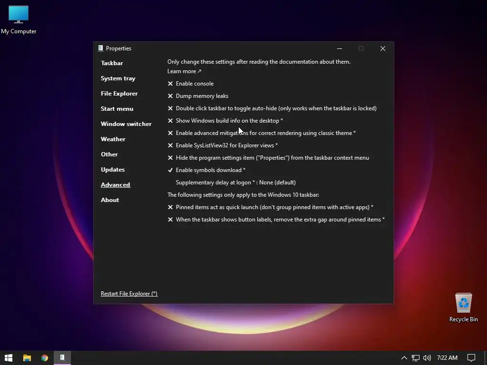Open the Other section

click(x=109, y=154)
